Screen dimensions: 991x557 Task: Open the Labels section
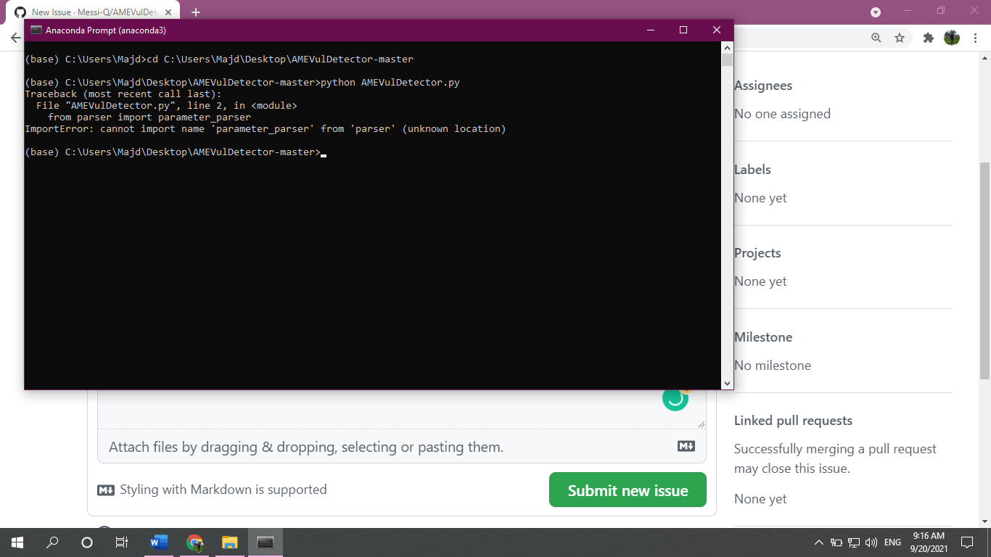[752, 170]
